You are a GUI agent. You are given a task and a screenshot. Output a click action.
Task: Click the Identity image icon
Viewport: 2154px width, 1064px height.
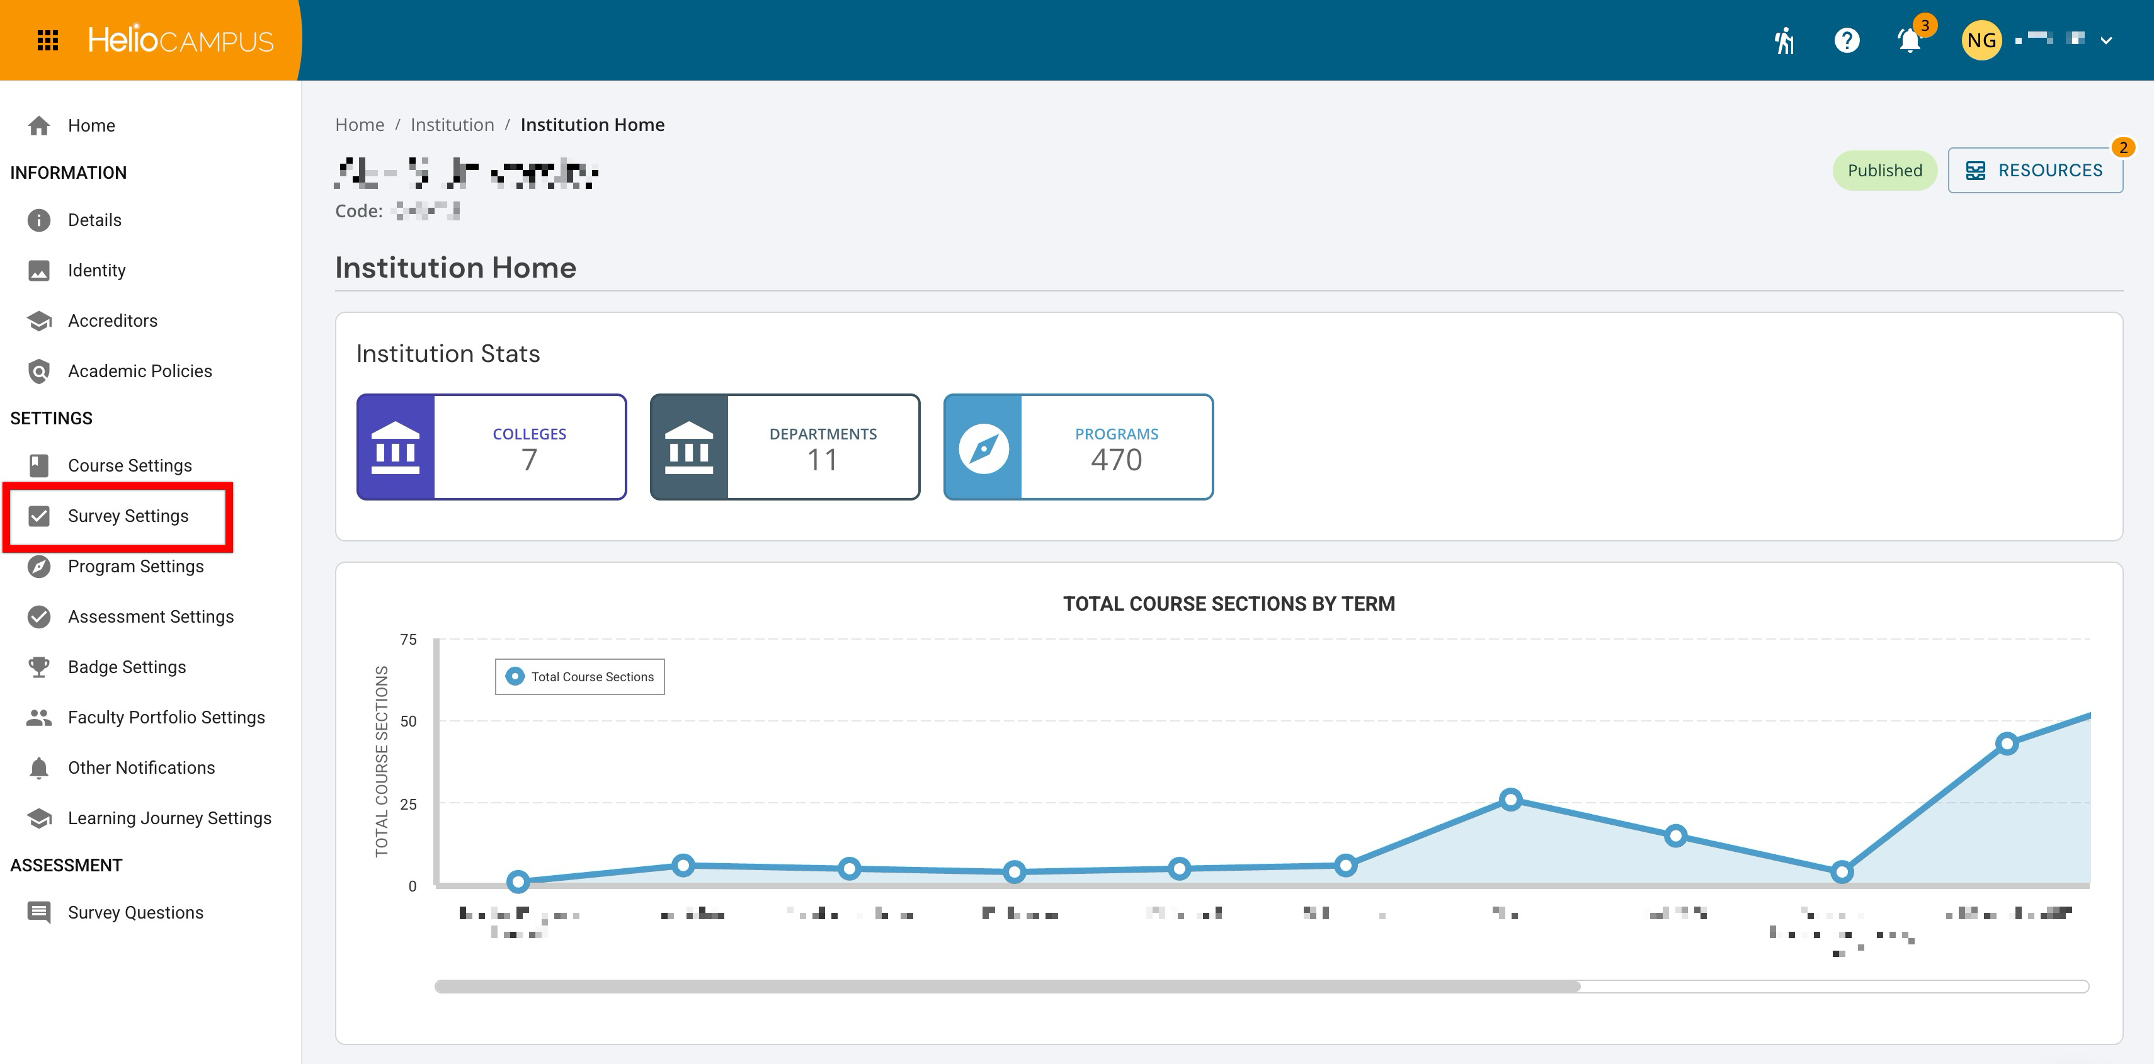[38, 270]
